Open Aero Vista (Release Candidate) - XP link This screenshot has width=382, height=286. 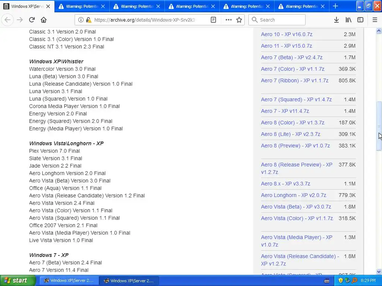pyautogui.click(x=300, y=260)
